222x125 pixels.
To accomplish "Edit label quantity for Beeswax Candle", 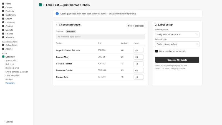I will pos(138,71).
